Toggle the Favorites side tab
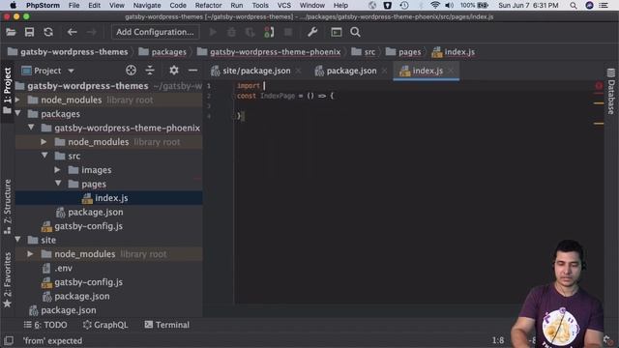The height and width of the screenshot is (348, 619). point(7,279)
